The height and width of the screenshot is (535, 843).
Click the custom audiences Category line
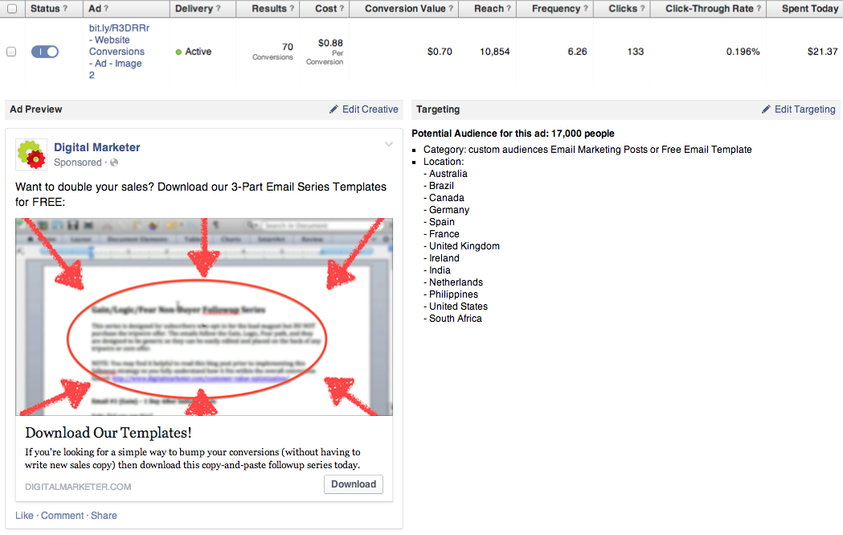(x=587, y=150)
